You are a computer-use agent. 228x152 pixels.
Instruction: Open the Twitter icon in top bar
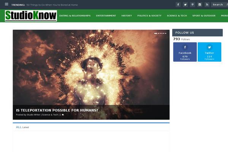(185, 5)
